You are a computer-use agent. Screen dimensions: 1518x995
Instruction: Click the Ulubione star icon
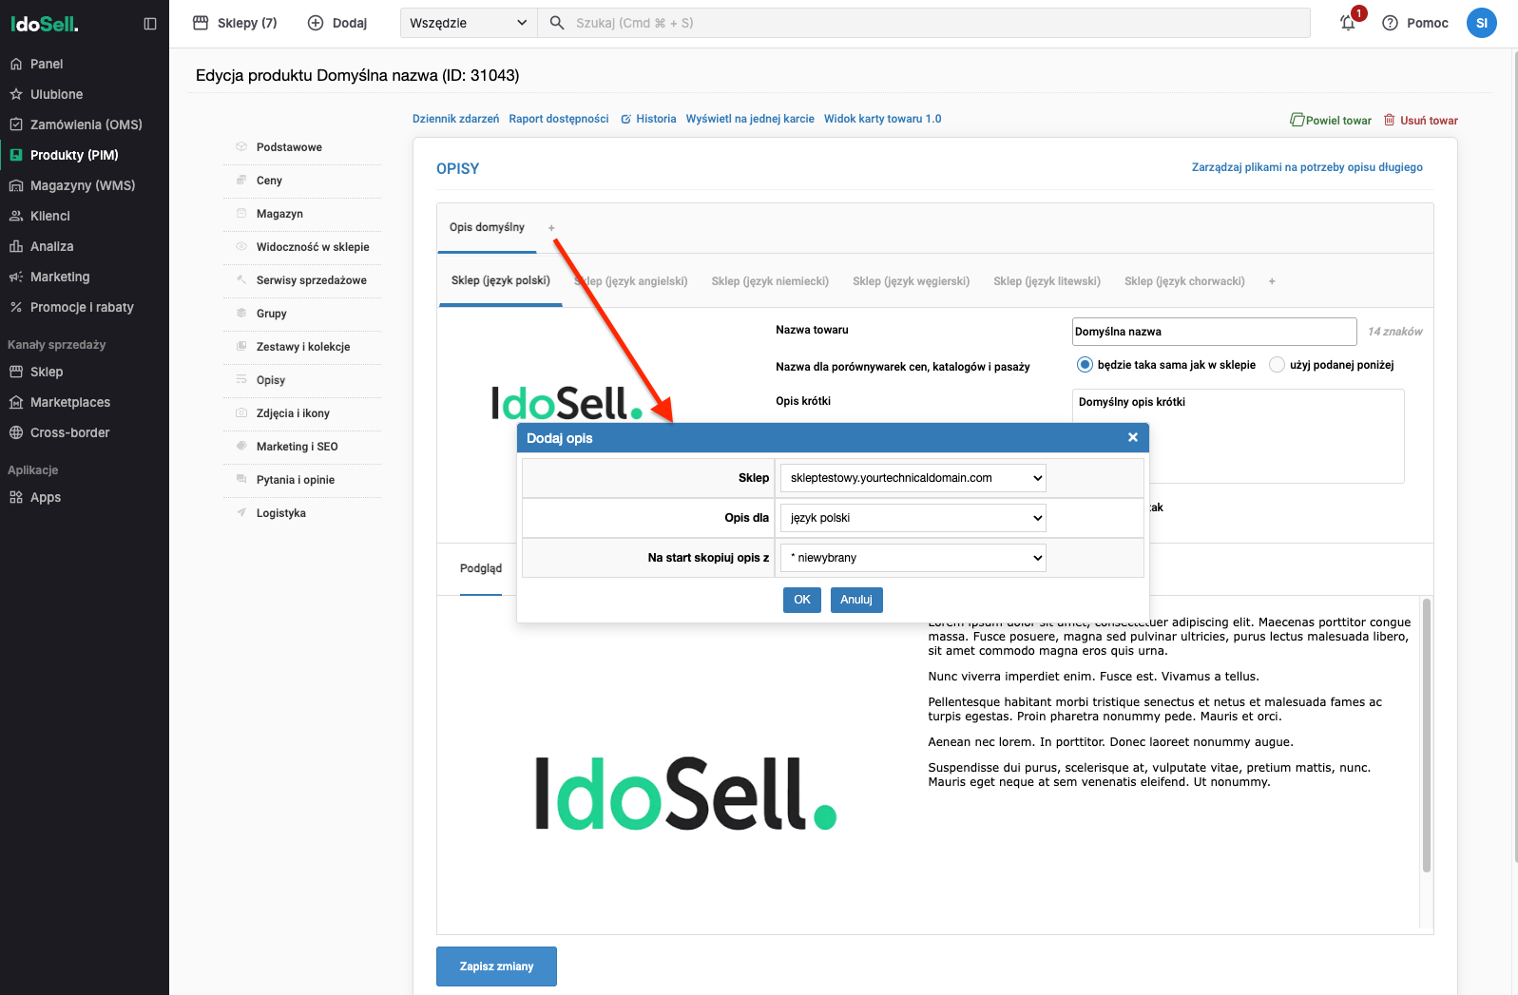click(16, 94)
